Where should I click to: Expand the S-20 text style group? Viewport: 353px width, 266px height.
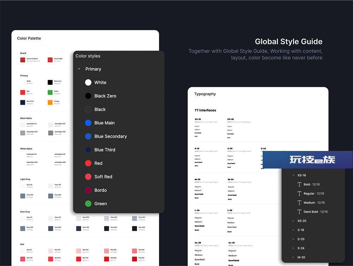point(293,239)
